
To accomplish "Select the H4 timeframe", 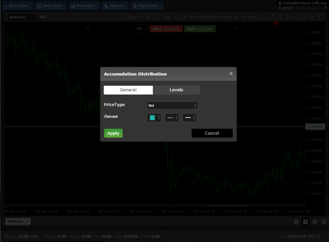I will [x=230, y=17].
